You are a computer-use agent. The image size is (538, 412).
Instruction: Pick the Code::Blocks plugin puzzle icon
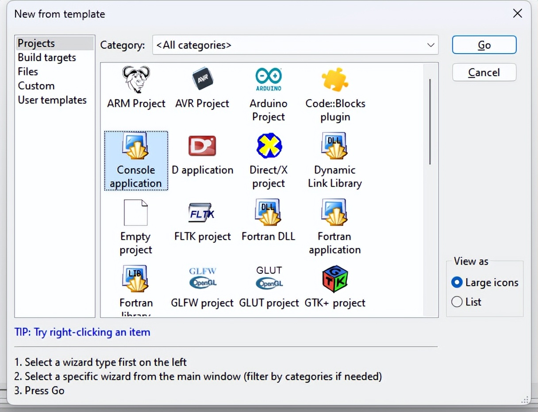tap(335, 80)
